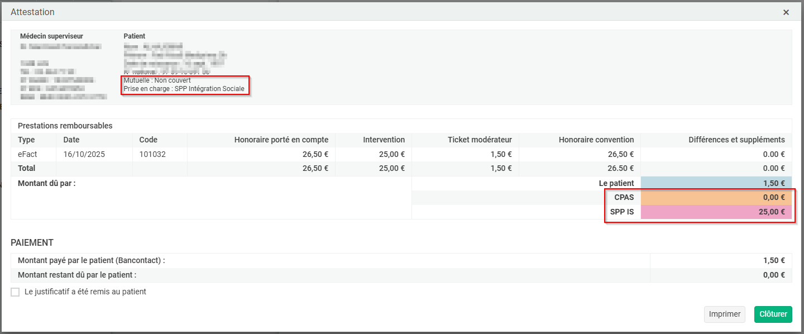The height and width of the screenshot is (334, 804).
Task: Select the 'Honoraire porté en compte' header
Action: click(281, 140)
